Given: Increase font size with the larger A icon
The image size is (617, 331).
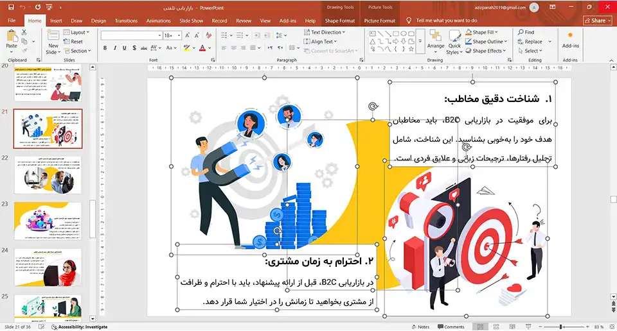Looking at the screenshot, I should click(188, 35).
